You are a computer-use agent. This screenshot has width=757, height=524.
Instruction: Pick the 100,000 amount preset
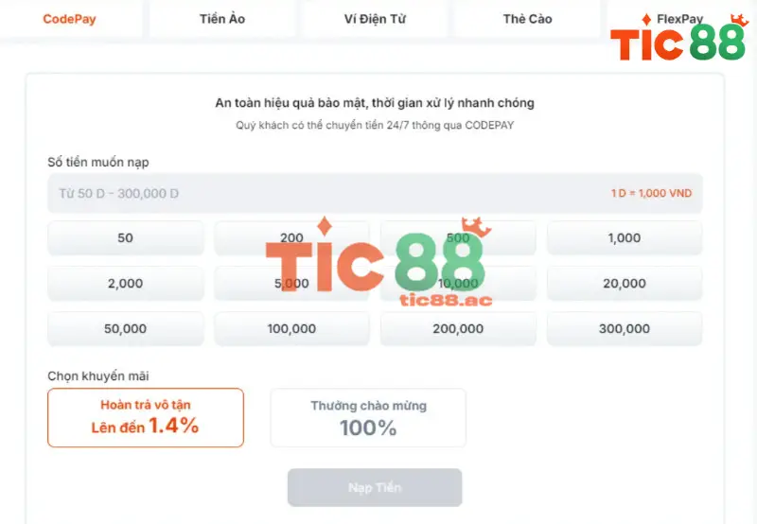[291, 328]
